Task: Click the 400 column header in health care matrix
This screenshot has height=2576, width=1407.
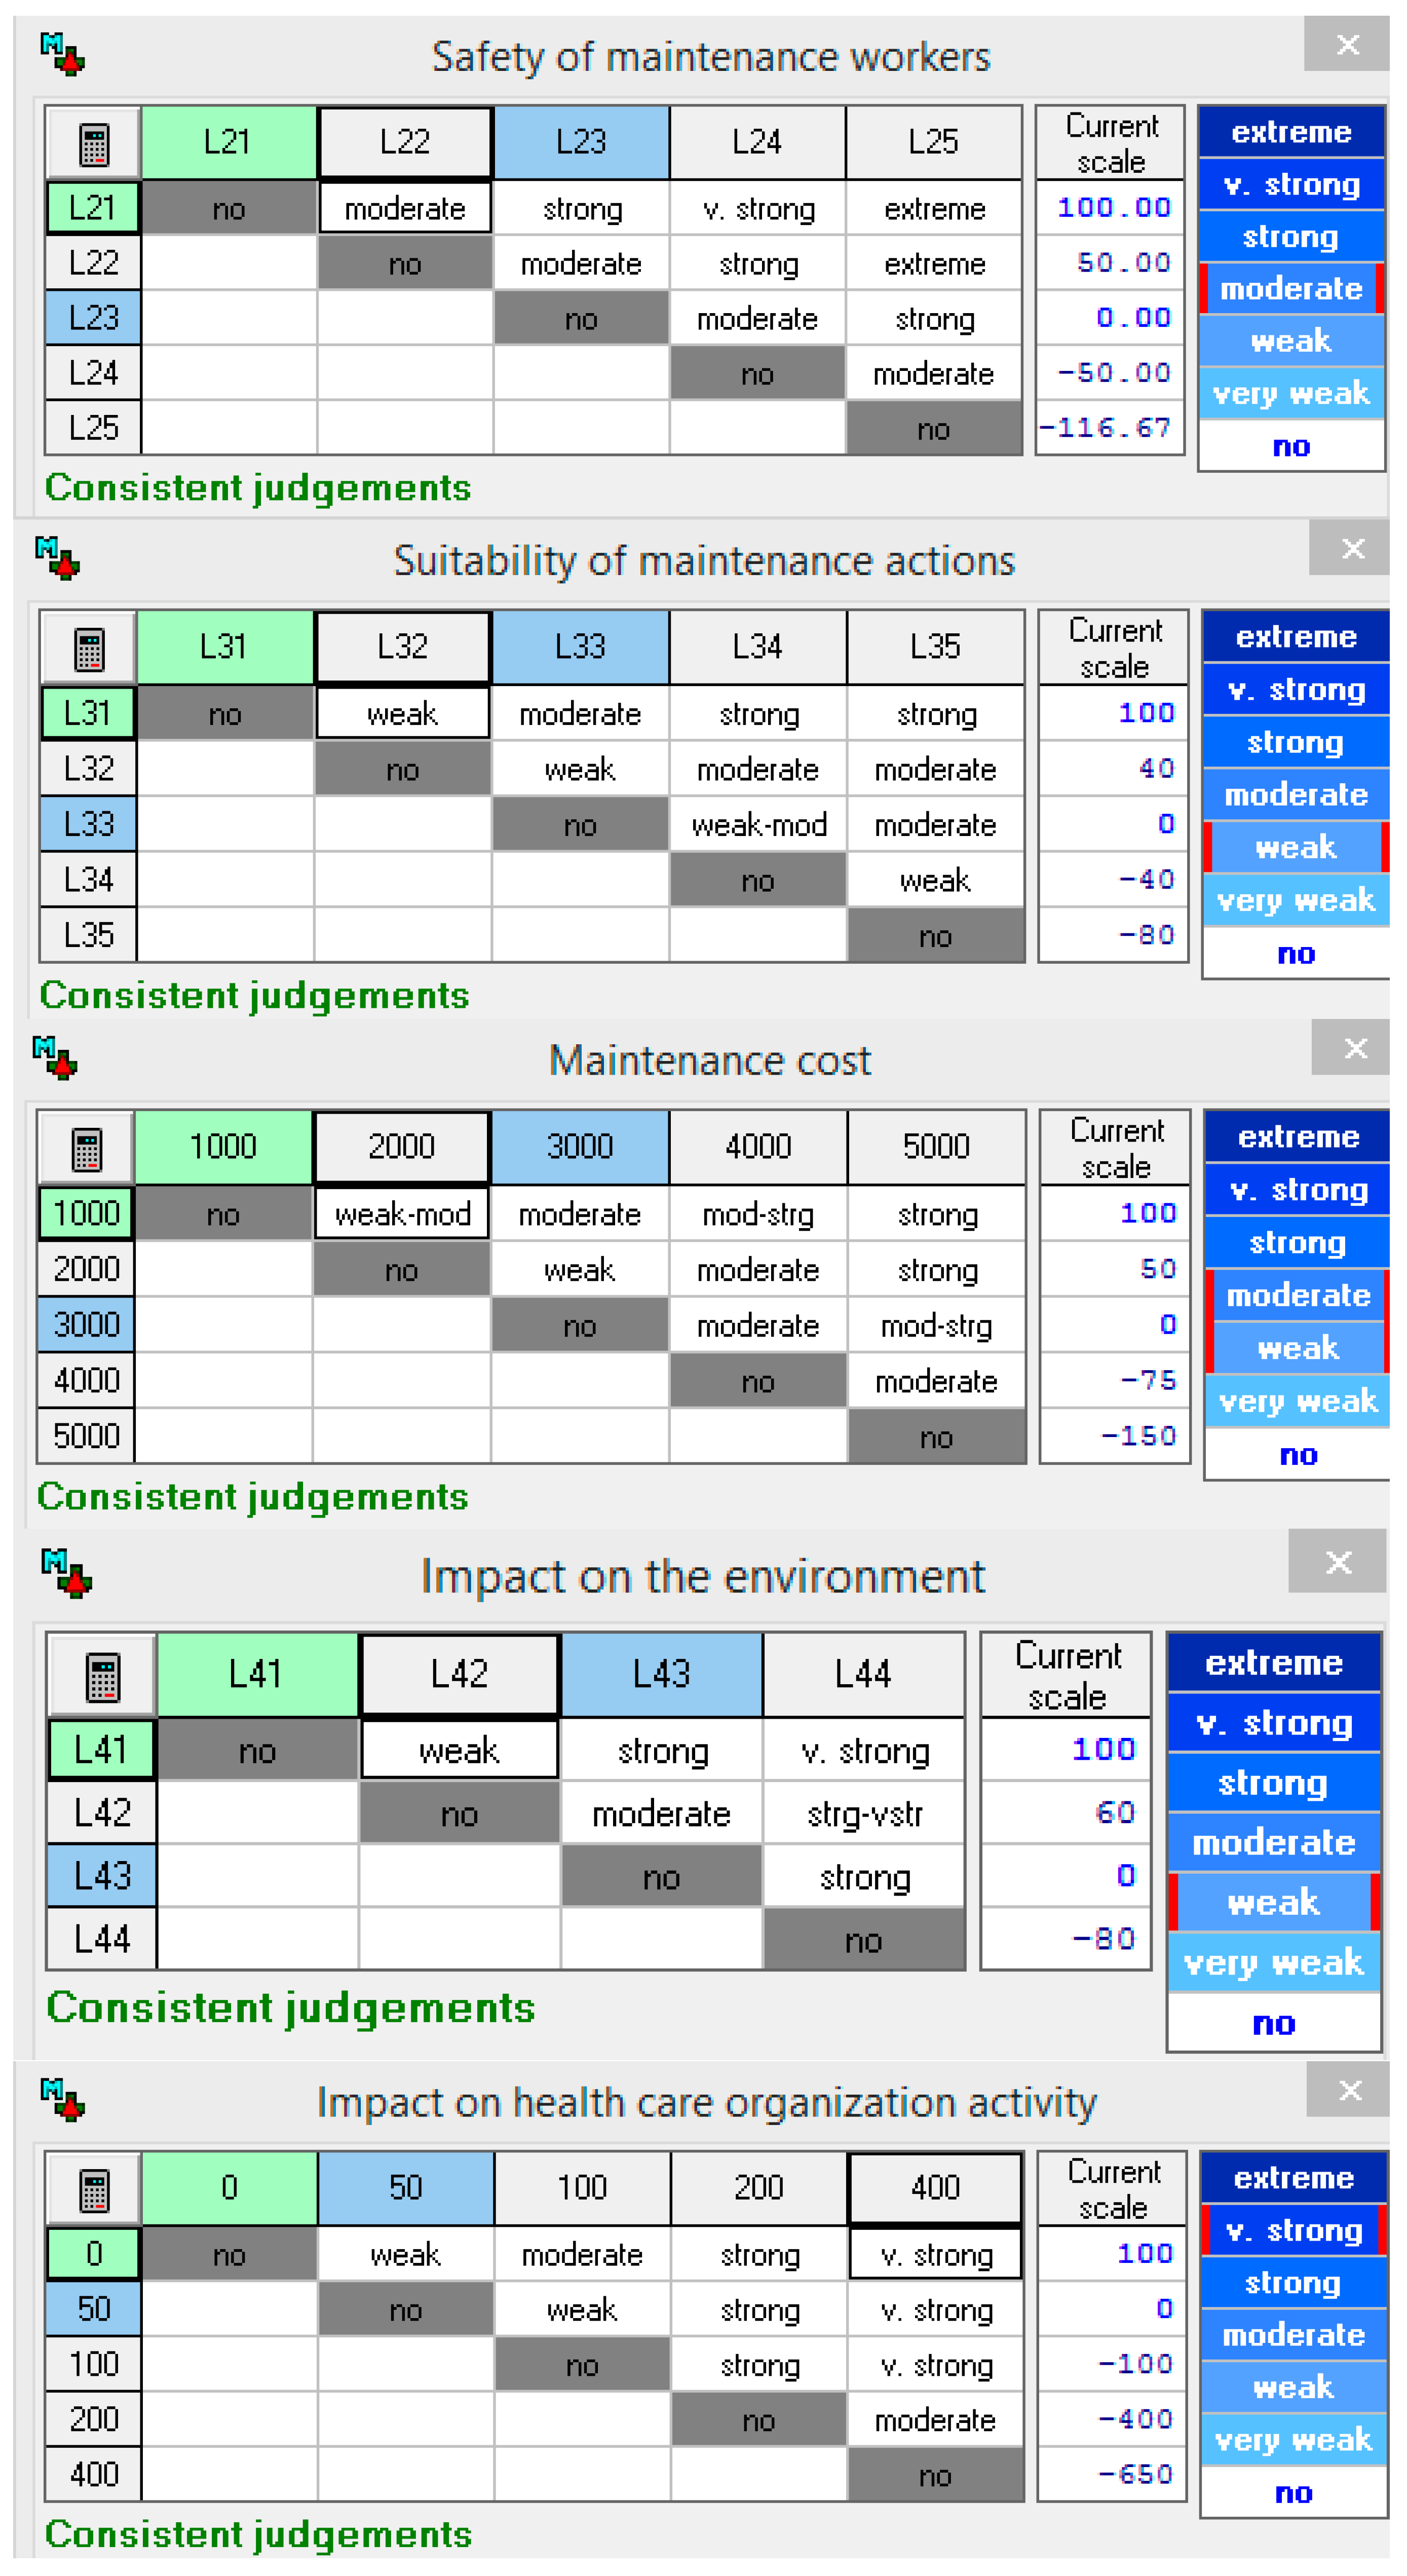Action: pos(935,2188)
